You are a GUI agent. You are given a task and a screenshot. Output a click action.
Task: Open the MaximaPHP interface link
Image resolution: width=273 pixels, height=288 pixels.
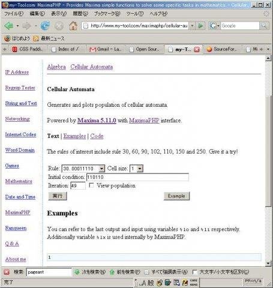click(144, 121)
